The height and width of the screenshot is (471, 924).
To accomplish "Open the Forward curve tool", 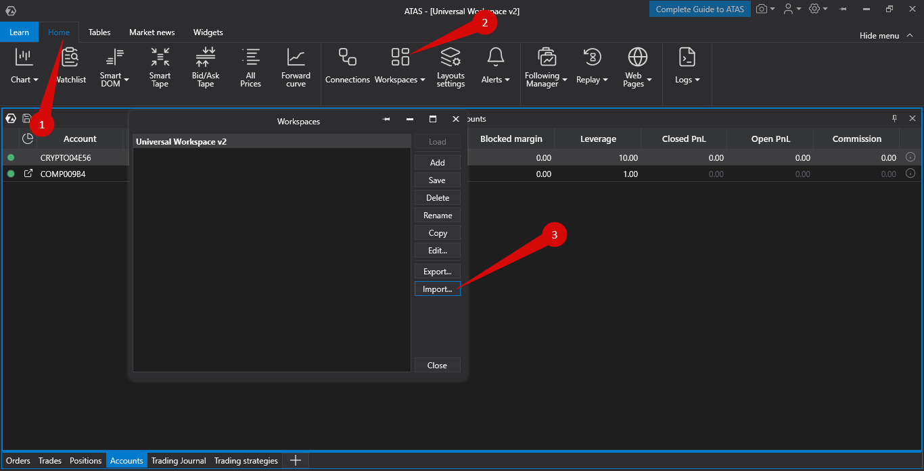I will tap(296, 66).
